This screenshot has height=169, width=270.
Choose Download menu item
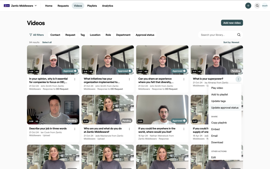point(225,142)
